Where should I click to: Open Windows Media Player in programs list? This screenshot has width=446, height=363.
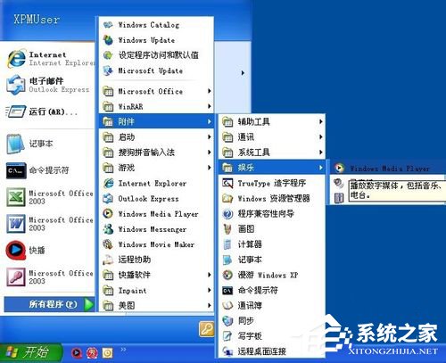coord(156,214)
